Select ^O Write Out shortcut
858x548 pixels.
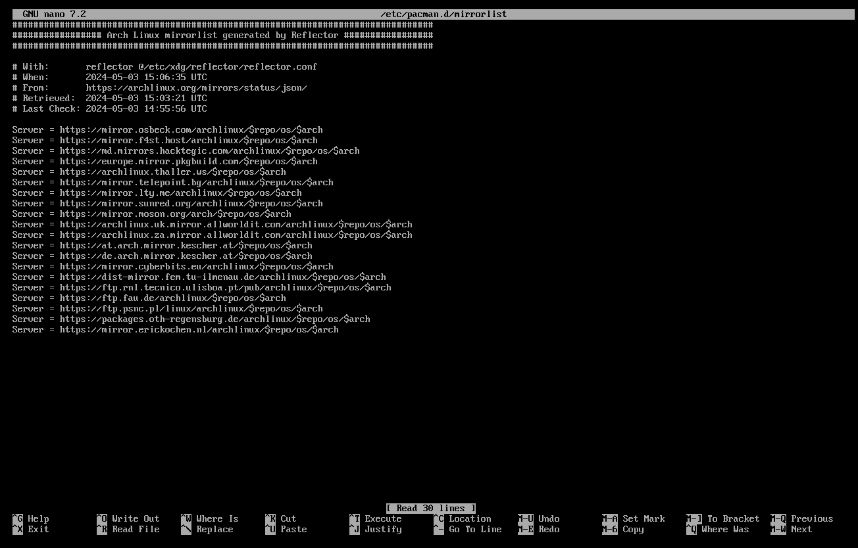[128, 518]
